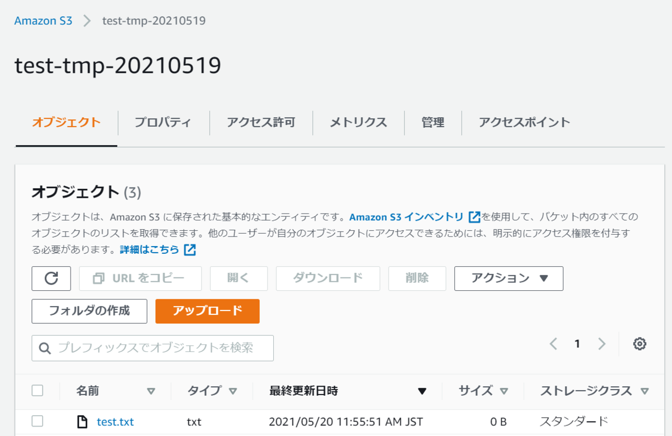Expand the アクション dropdown menu
The image size is (672, 436).
click(x=508, y=279)
